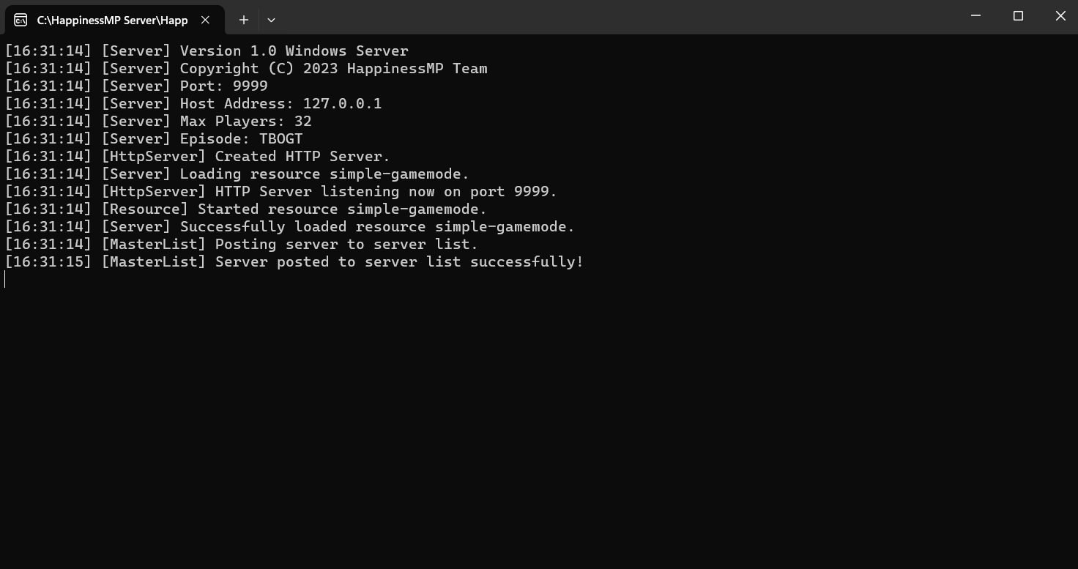Close the terminal window with X

1060,16
